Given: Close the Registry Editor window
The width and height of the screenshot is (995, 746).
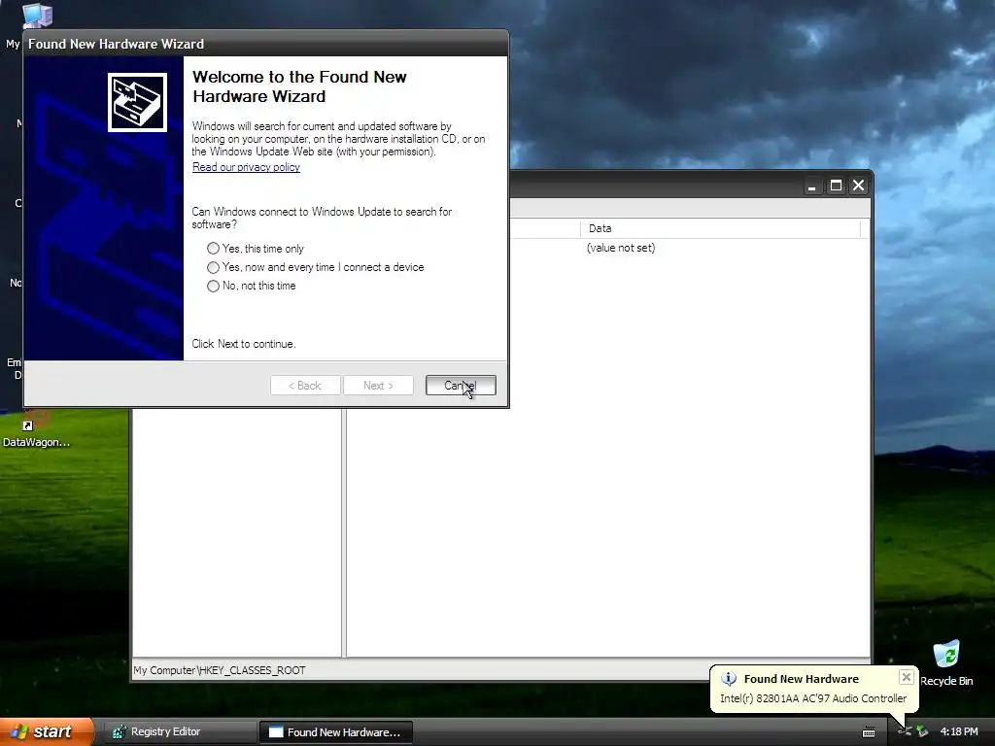Looking at the screenshot, I should tap(859, 186).
